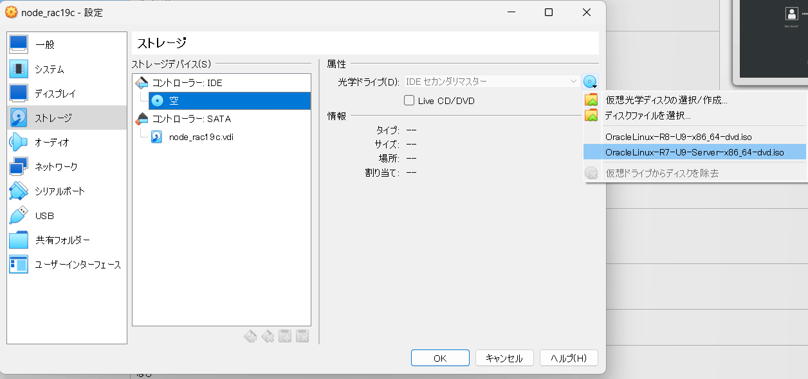Click the icon beside ディスクファイルを選択

pos(591,116)
